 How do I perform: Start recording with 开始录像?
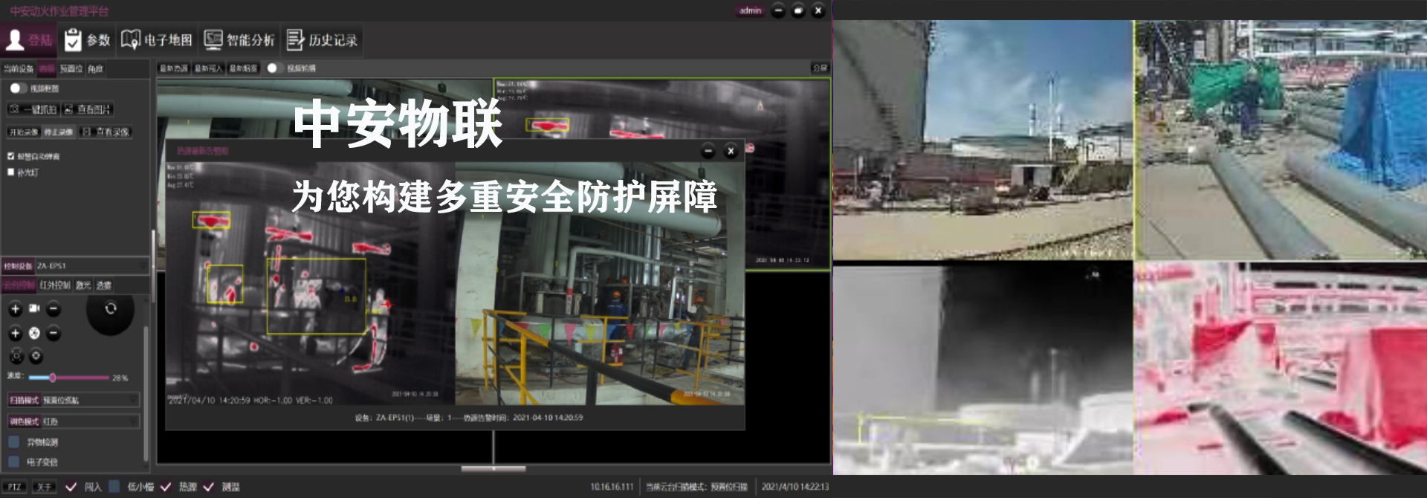point(24,132)
